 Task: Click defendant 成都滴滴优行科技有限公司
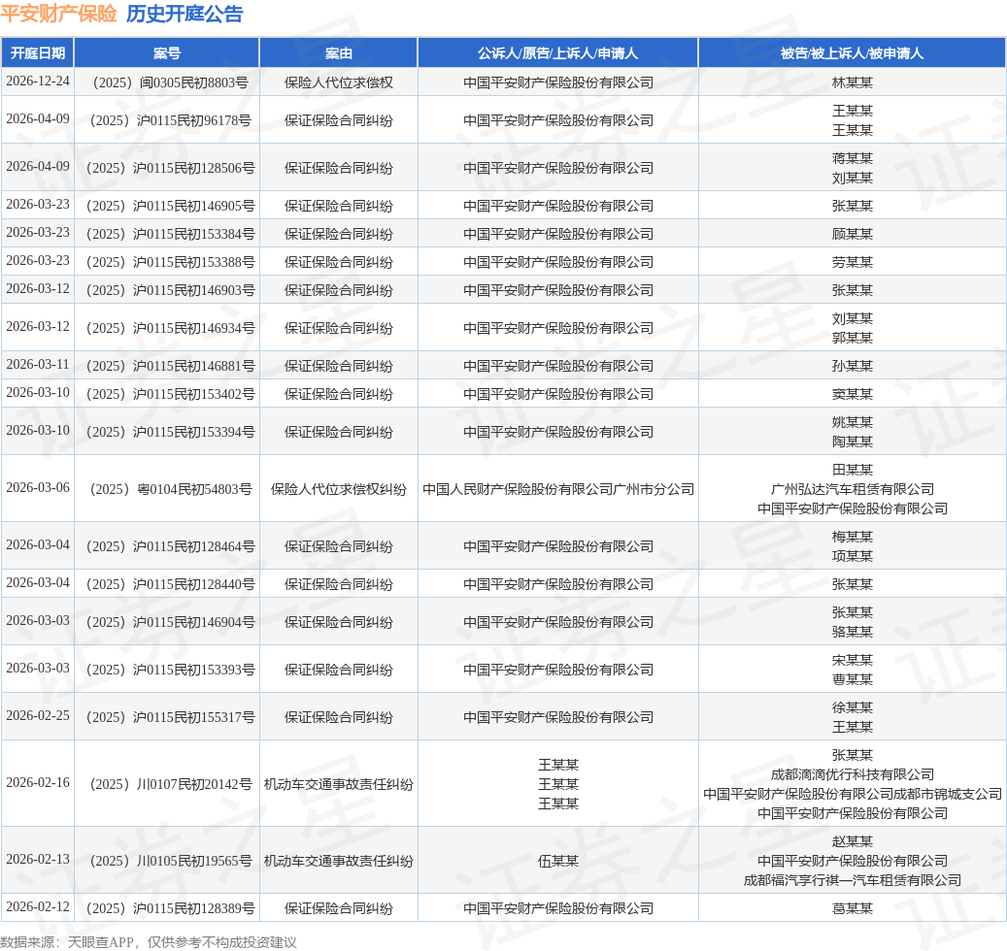852,774
